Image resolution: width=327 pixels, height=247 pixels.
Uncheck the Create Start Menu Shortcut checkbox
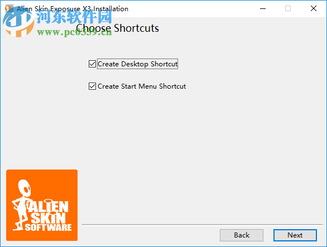[x=92, y=86]
